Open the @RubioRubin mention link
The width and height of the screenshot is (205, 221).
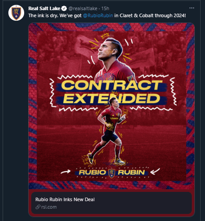[98, 15]
